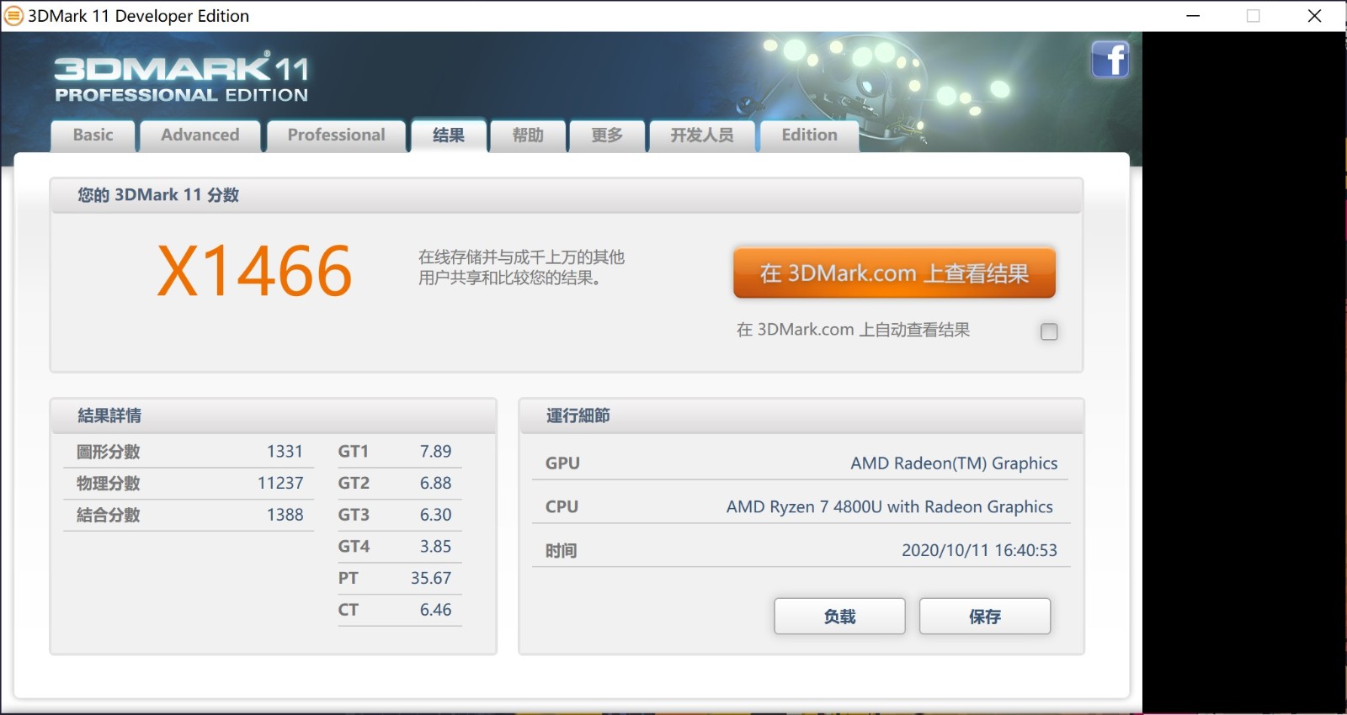The image size is (1347, 715).
Task: Open the Advanced tab
Action: point(200,135)
